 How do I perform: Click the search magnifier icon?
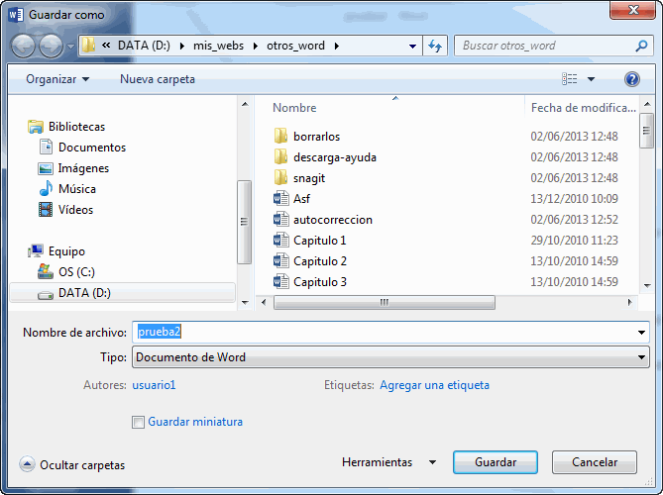point(642,46)
